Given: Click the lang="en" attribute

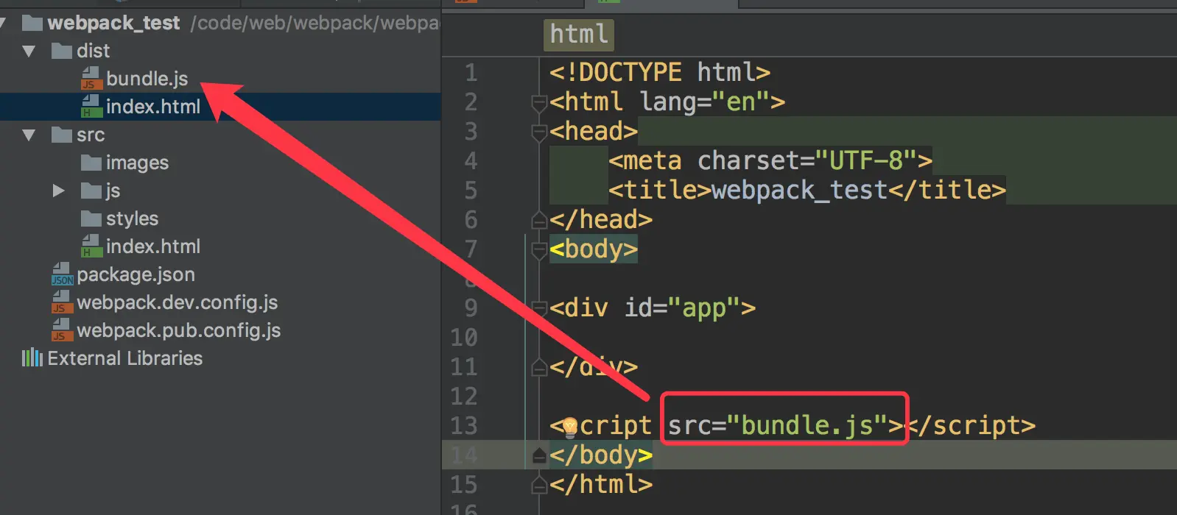Looking at the screenshot, I should [x=704, y=102].
